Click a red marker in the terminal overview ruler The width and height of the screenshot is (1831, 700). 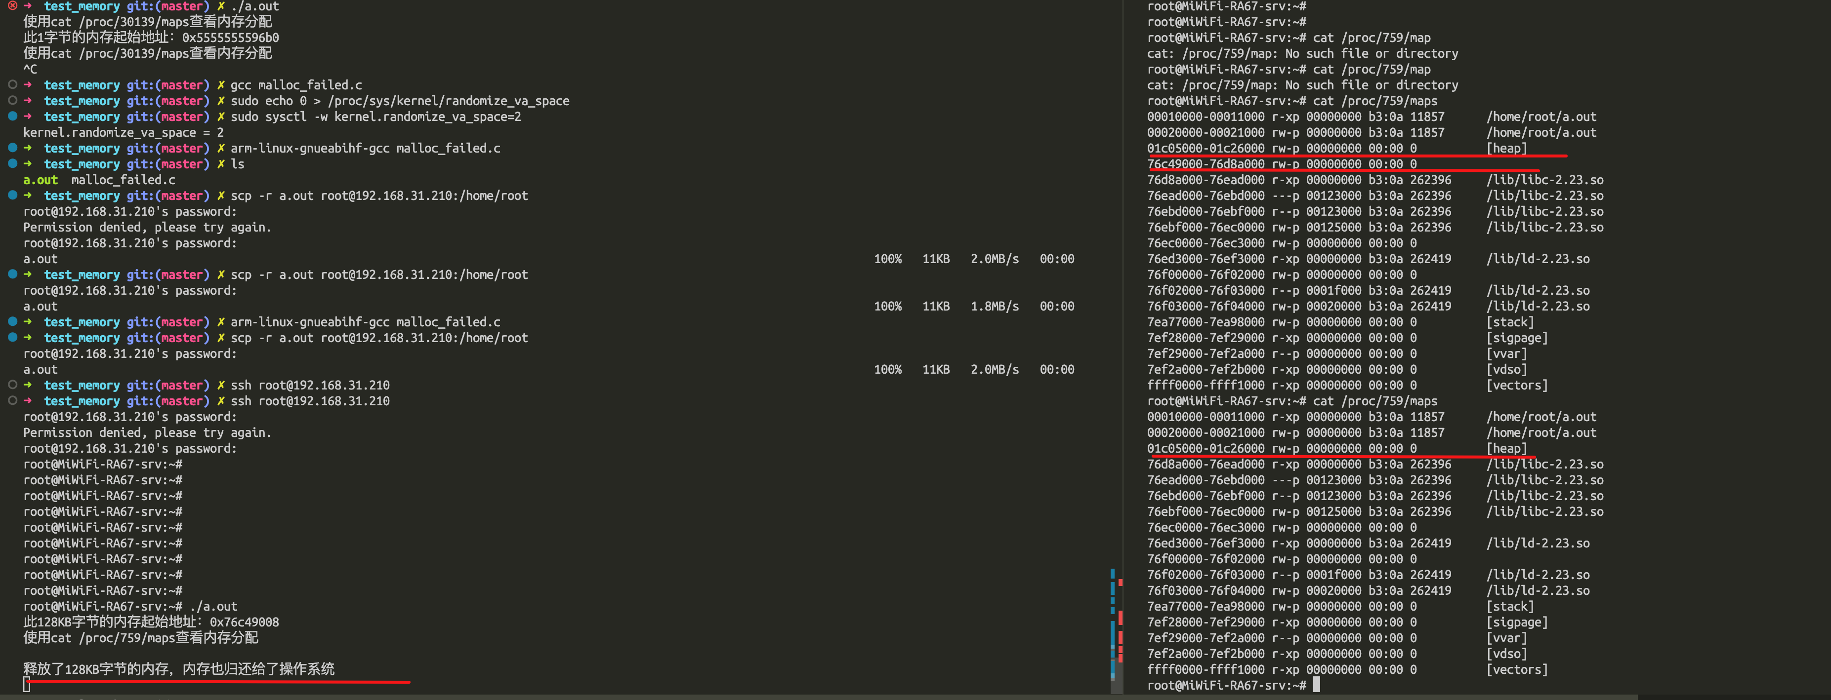[1120, 618]
